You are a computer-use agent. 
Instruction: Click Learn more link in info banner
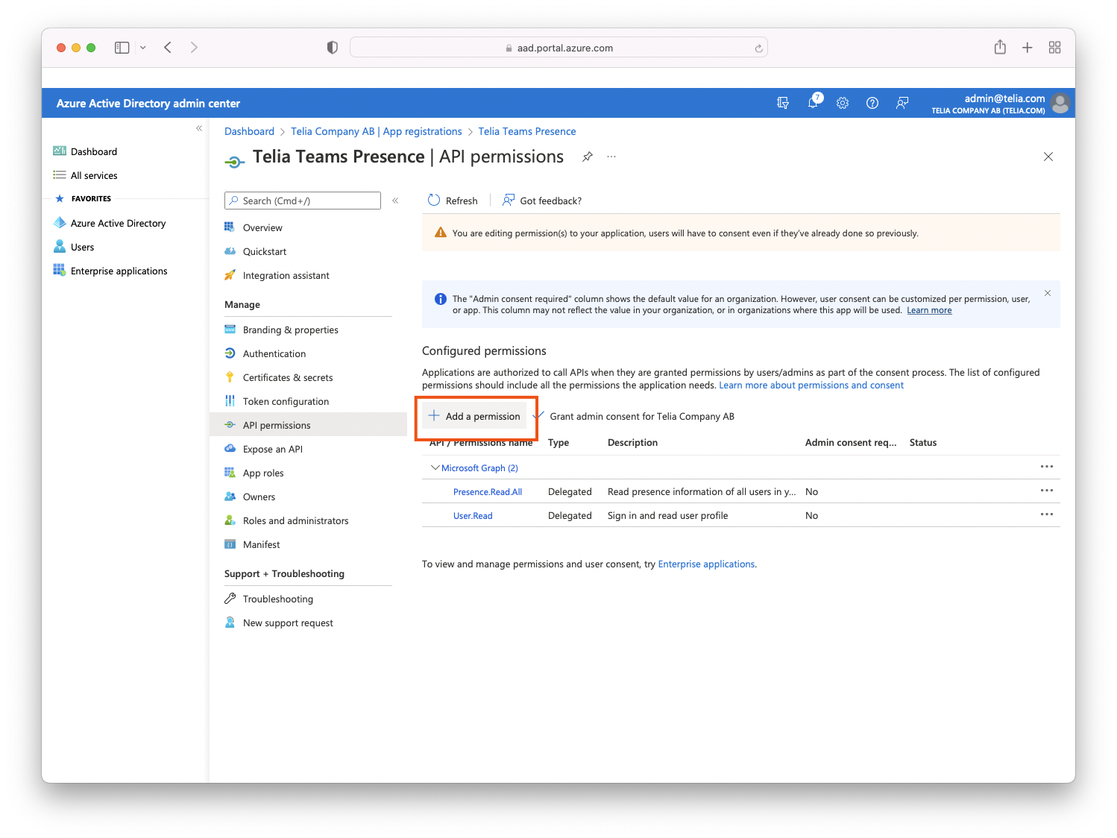[929, 310]
